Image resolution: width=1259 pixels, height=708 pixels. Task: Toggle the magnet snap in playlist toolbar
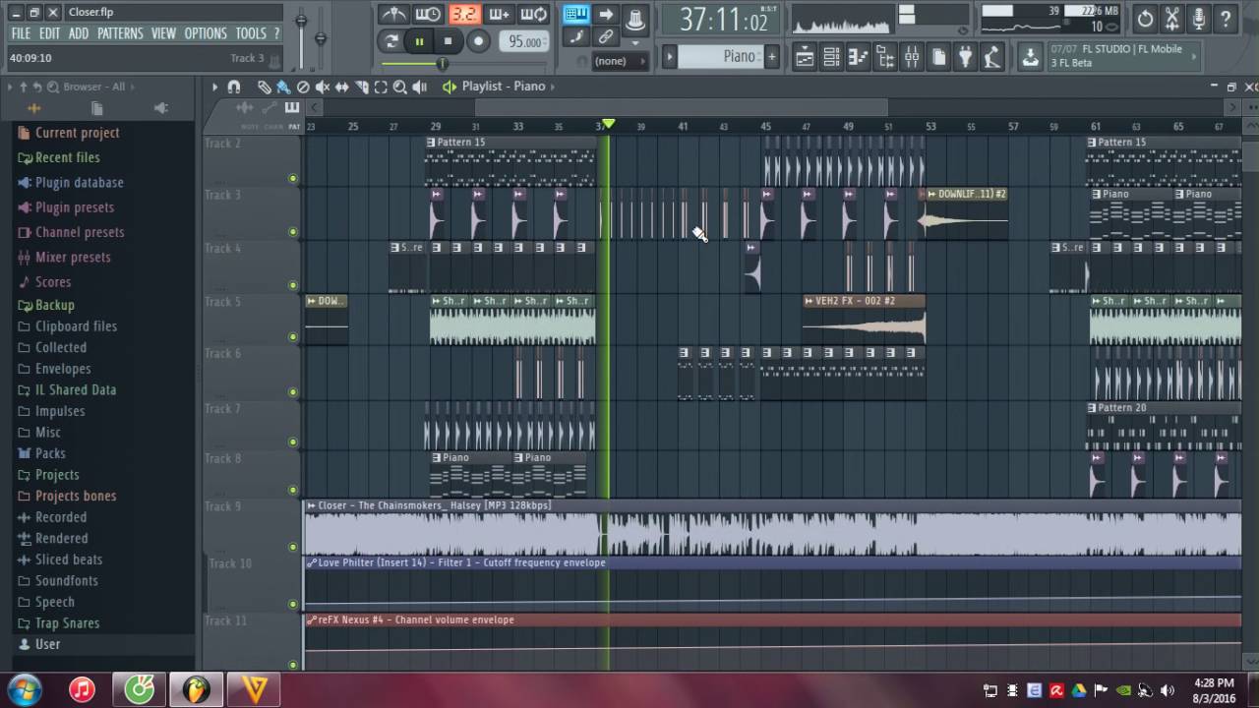[234, 87]
